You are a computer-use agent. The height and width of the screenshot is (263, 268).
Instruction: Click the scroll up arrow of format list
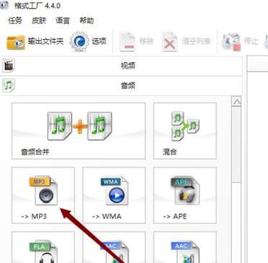coord(237,102)
